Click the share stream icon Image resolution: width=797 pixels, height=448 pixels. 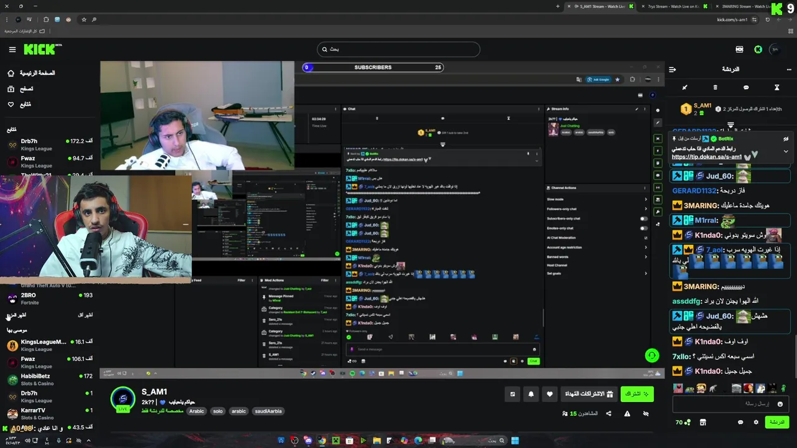pyautogui.click(x=608, y=413)
